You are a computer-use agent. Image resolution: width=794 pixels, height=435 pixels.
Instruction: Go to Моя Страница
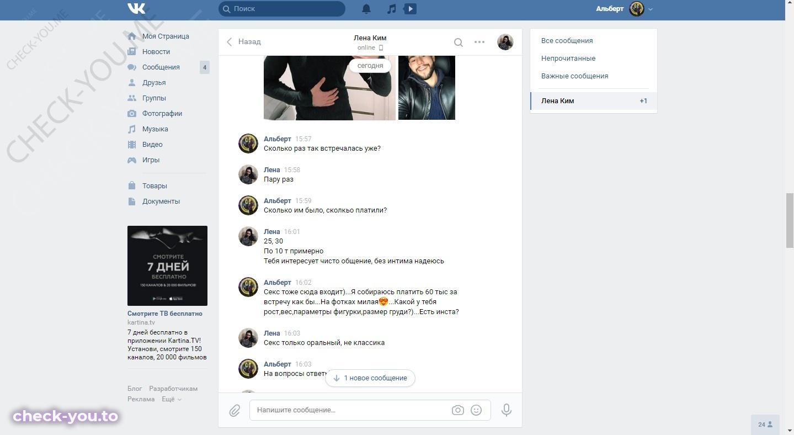click(x=166, y=36)
